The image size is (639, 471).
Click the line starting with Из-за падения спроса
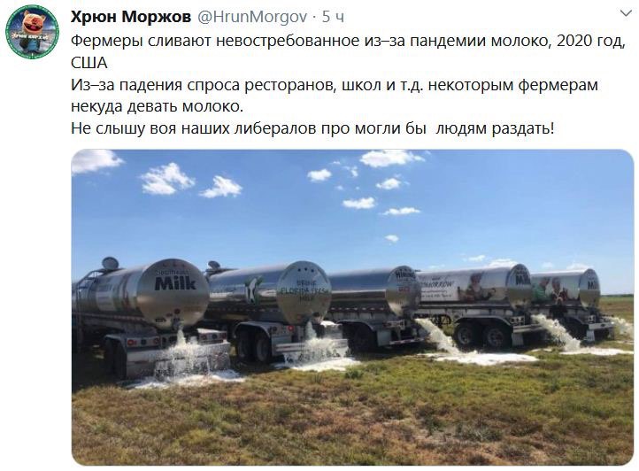pos(335,85)
